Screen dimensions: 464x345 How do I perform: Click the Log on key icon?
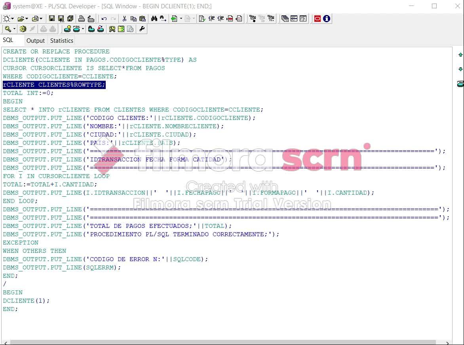(8, 29)
